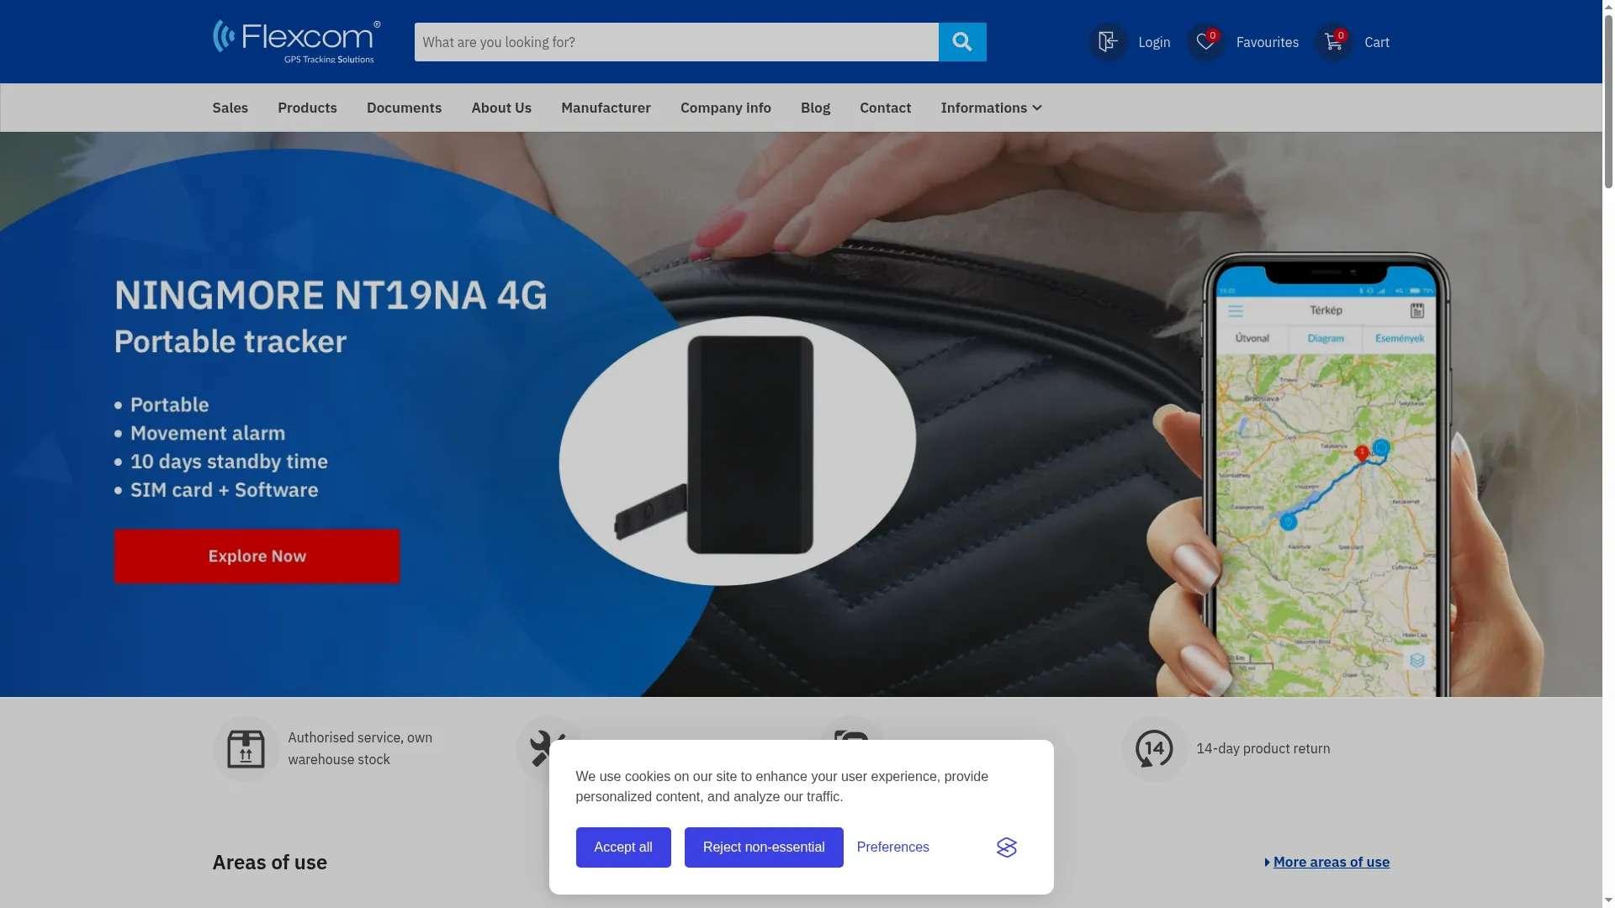Open the Manufacturer menu item
Image resolution: width=1615 pixels, height=908 pixels.
coord(606,108)
